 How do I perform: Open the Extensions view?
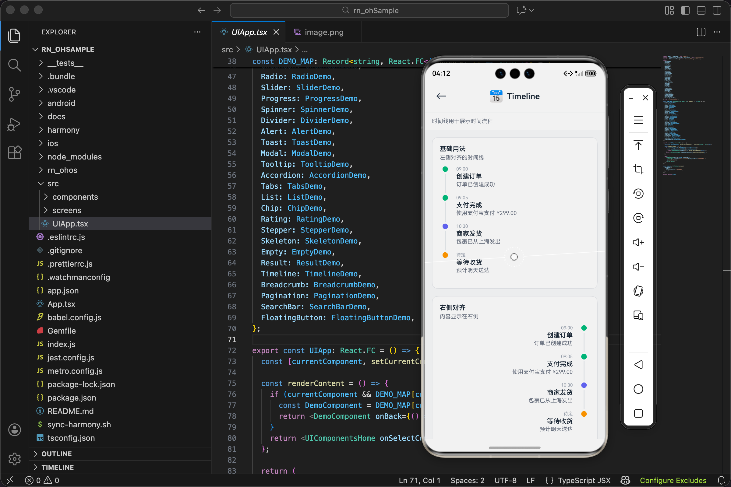pos(14,152)
